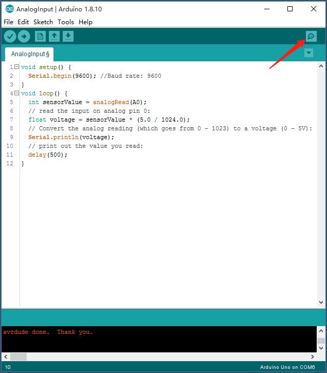327x373 pixels.
Task: Click 'Arduino Uno on COM6' status text
Action: (x=287, y=367)
